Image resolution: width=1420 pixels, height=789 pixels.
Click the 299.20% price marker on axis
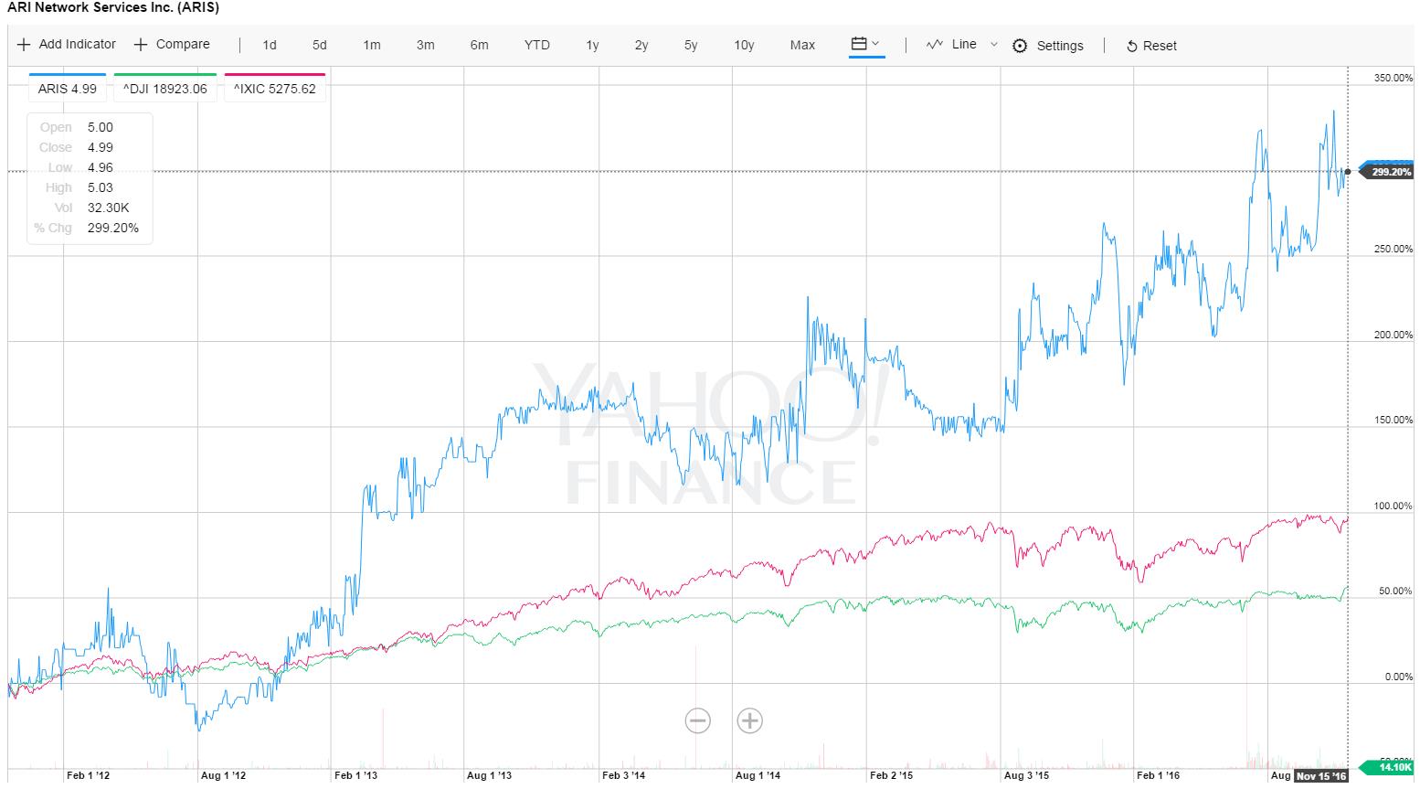[x=1388, y=172]
